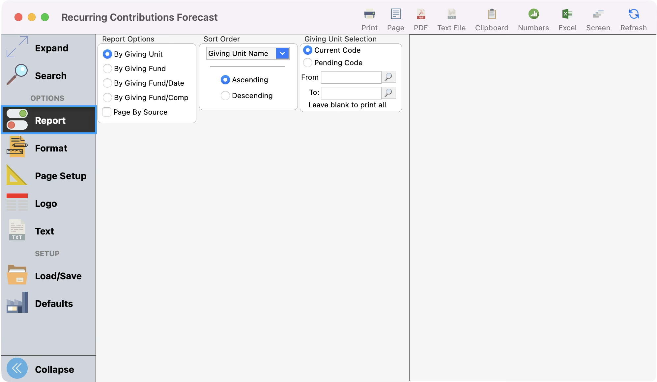Open the Logo sidebar section
657x382 pixels.
[49, 204]
